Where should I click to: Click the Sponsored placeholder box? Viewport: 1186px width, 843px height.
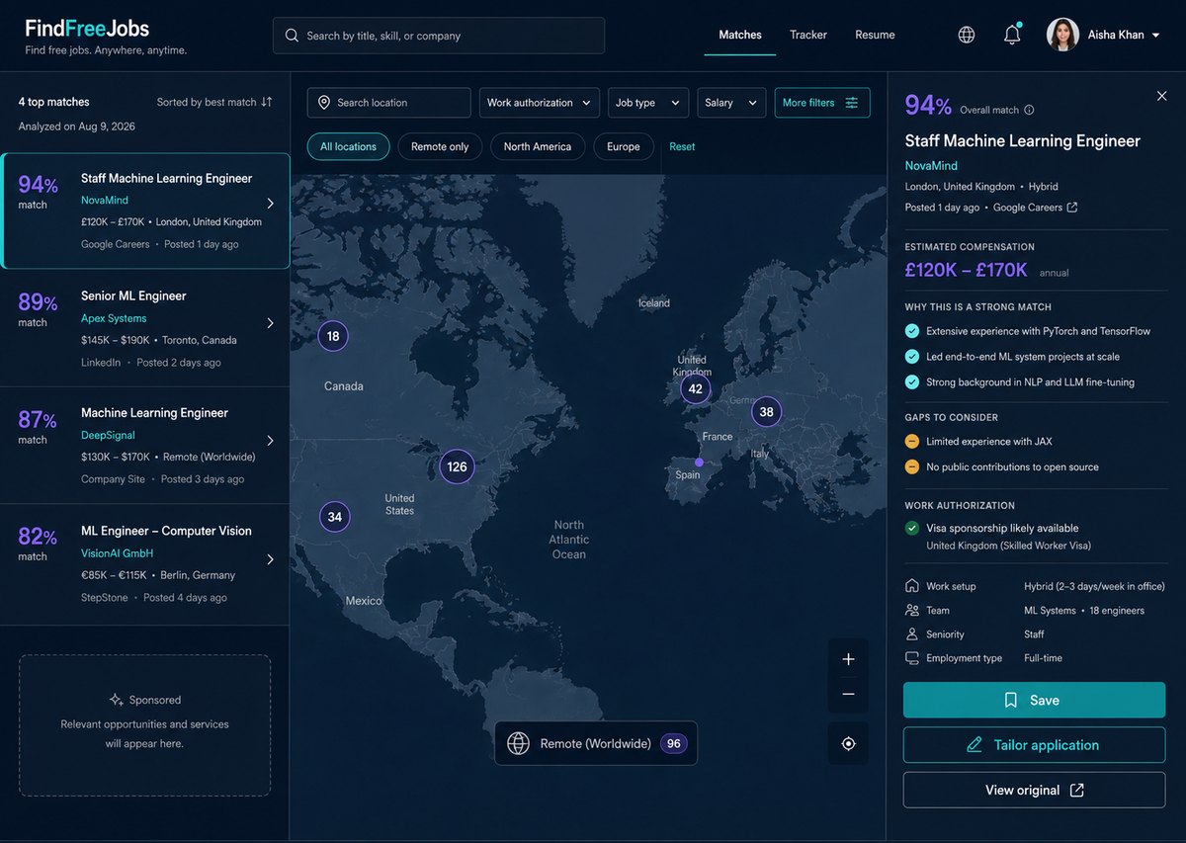tap(144, 725)
